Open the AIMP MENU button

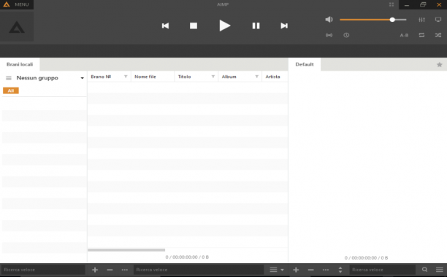(x=17, y=4)
